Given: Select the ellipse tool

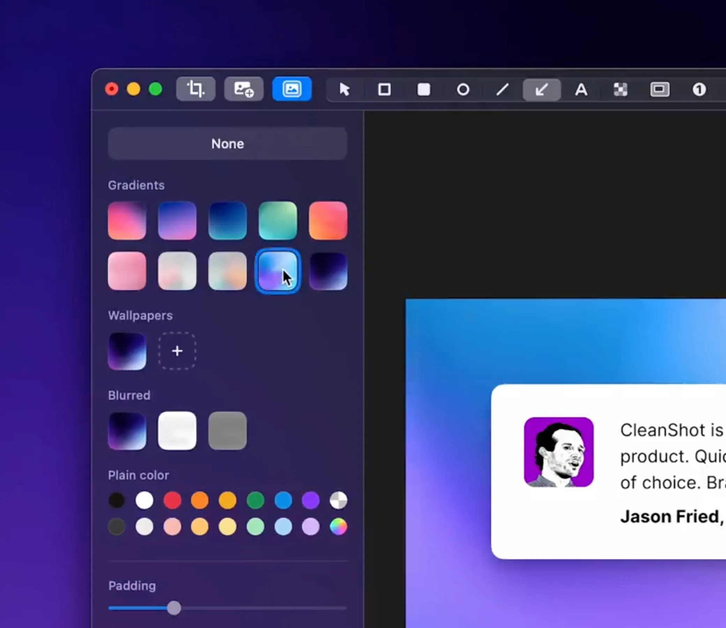Looking at the screenshot, I should (x=463, y=90).
